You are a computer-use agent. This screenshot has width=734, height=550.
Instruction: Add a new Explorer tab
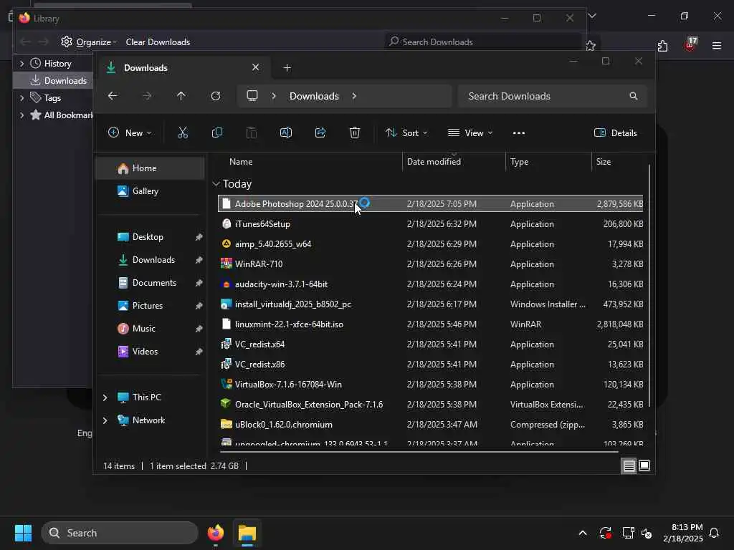pos(287,68)
